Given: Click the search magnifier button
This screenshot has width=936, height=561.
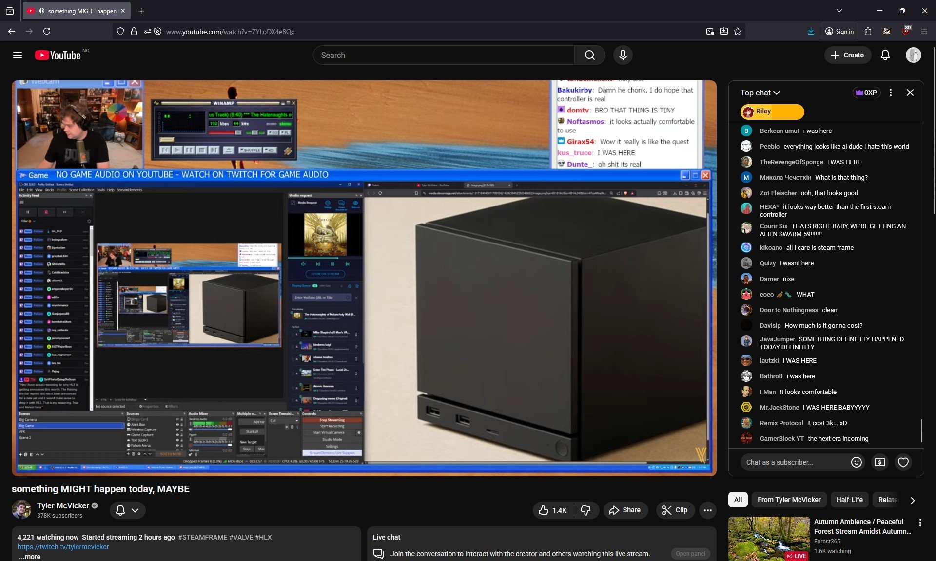Looking at the screenshot, I should click(x=589, y=55).
